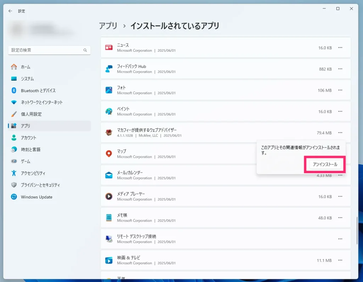Click the 11.1 MB size value
This screenshot has width=363, height=282.
tap(324, 260)
